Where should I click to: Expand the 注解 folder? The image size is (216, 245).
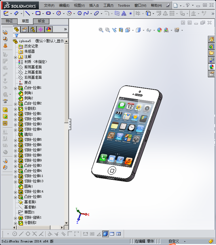[15, 57]
